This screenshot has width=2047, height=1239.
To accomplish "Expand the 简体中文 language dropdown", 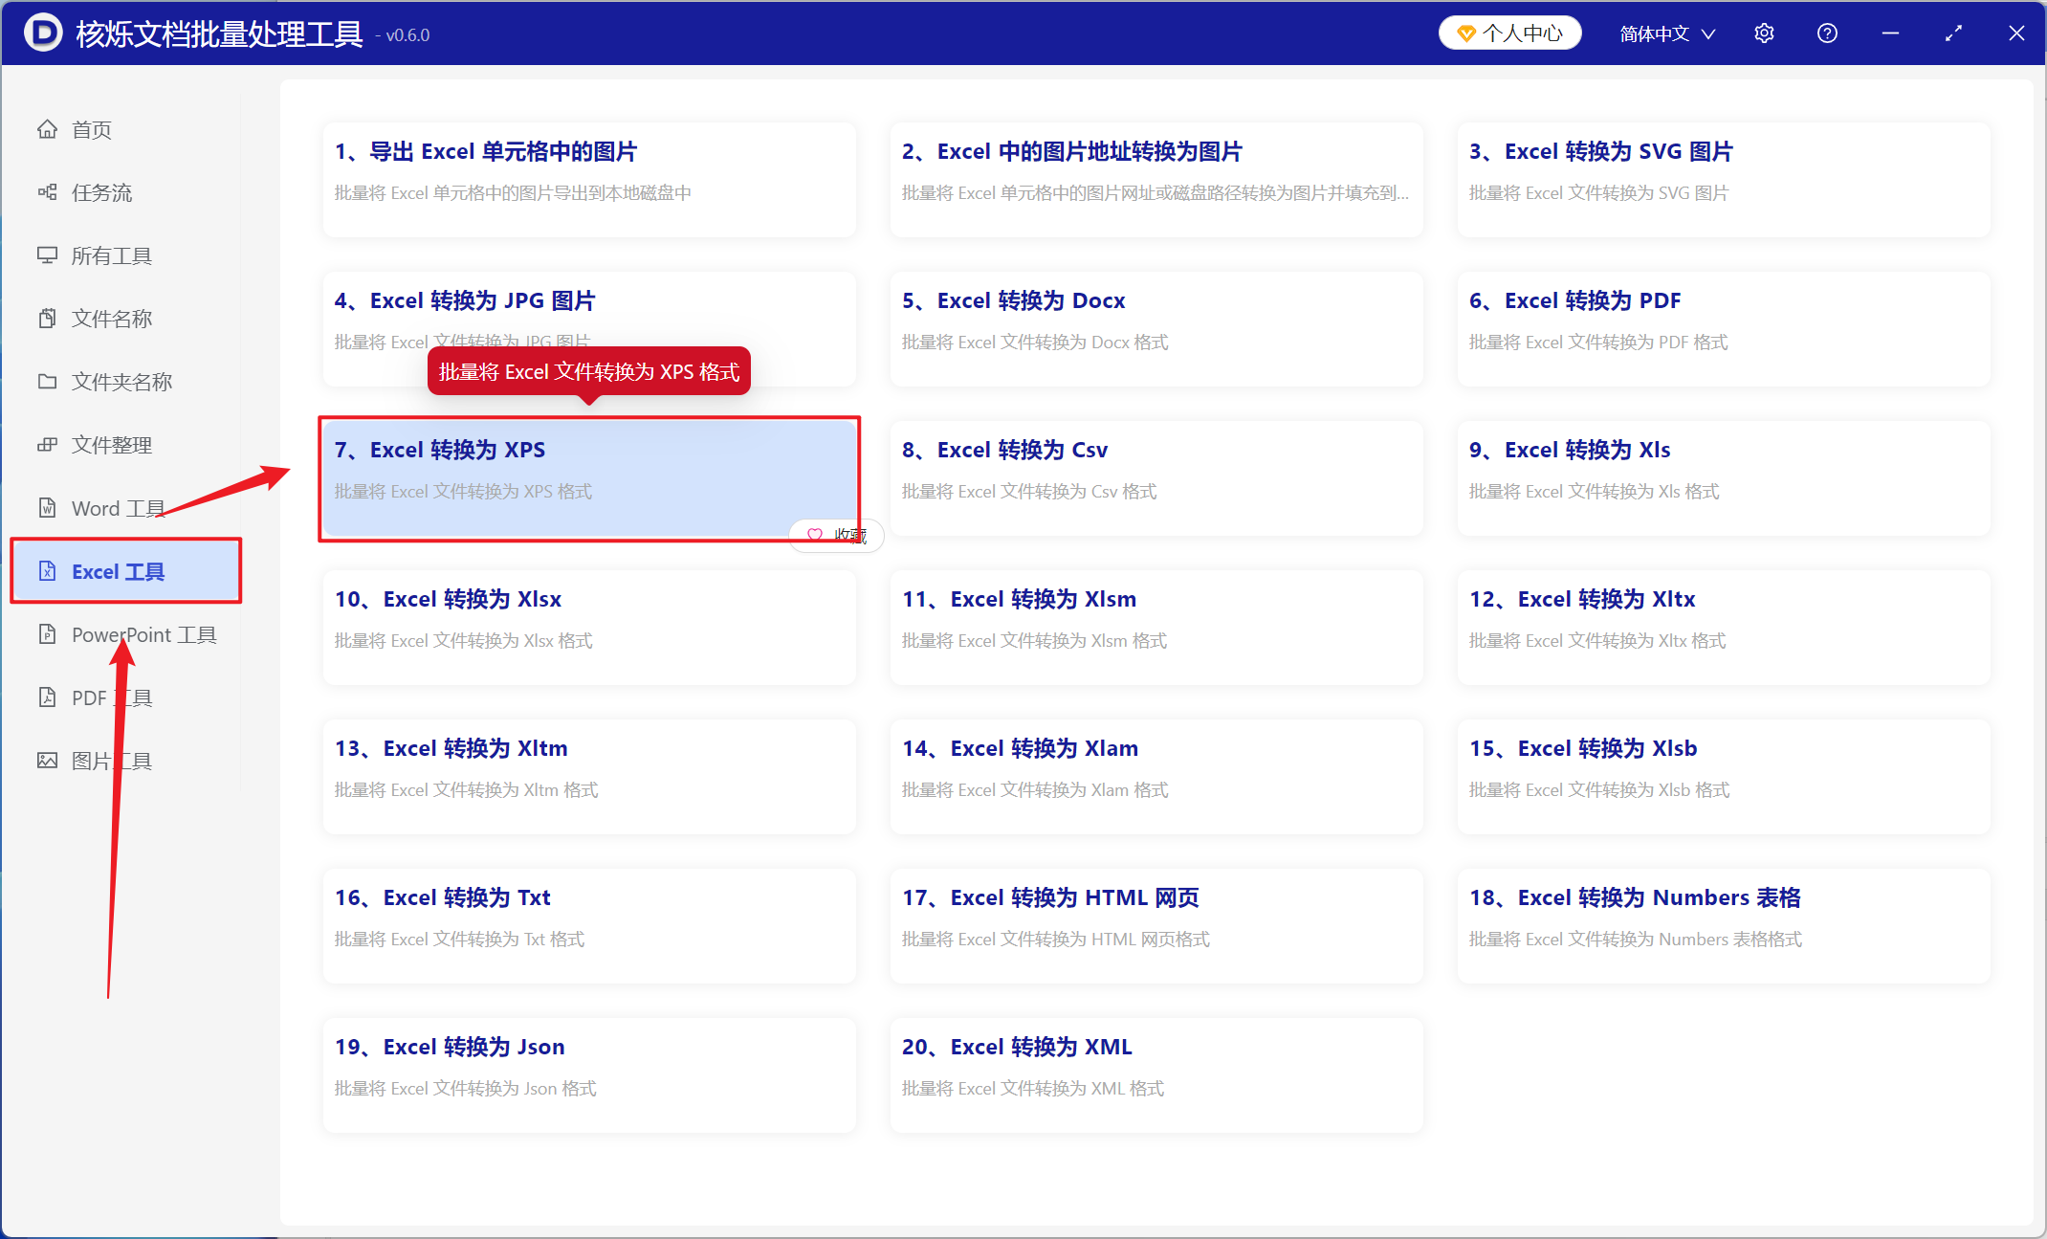I will click(1667, 33).
